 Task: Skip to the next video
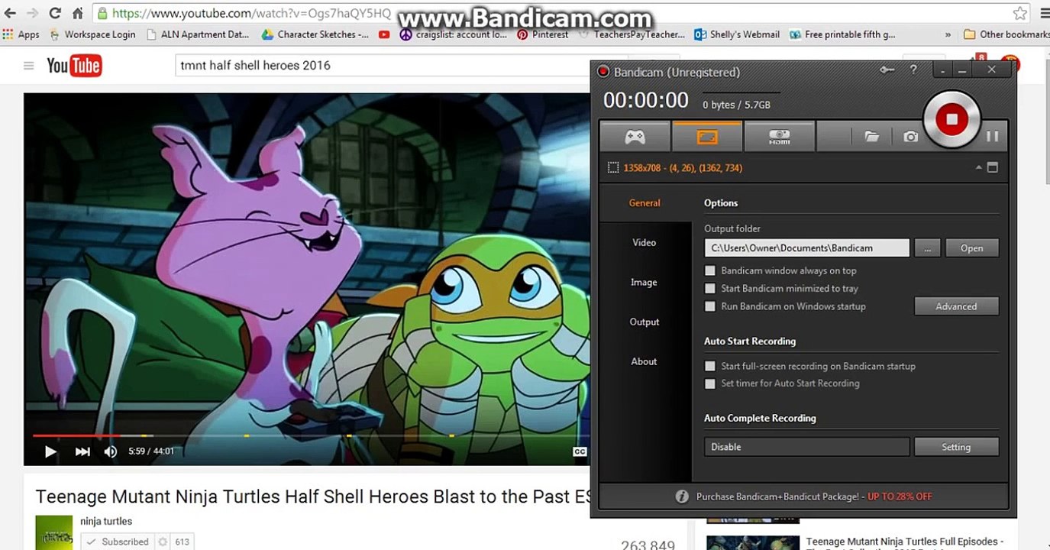point(82,451)
